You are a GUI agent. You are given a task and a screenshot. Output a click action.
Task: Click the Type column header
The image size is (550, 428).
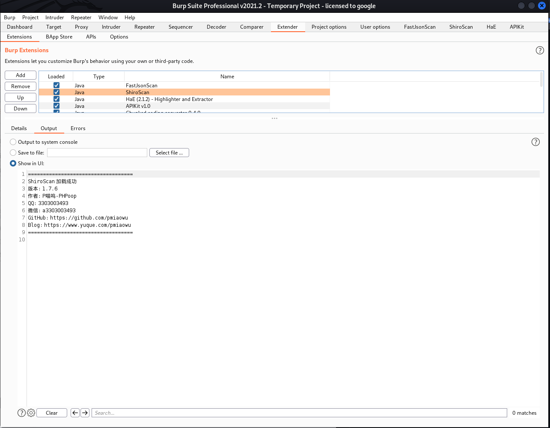[99, 77]
